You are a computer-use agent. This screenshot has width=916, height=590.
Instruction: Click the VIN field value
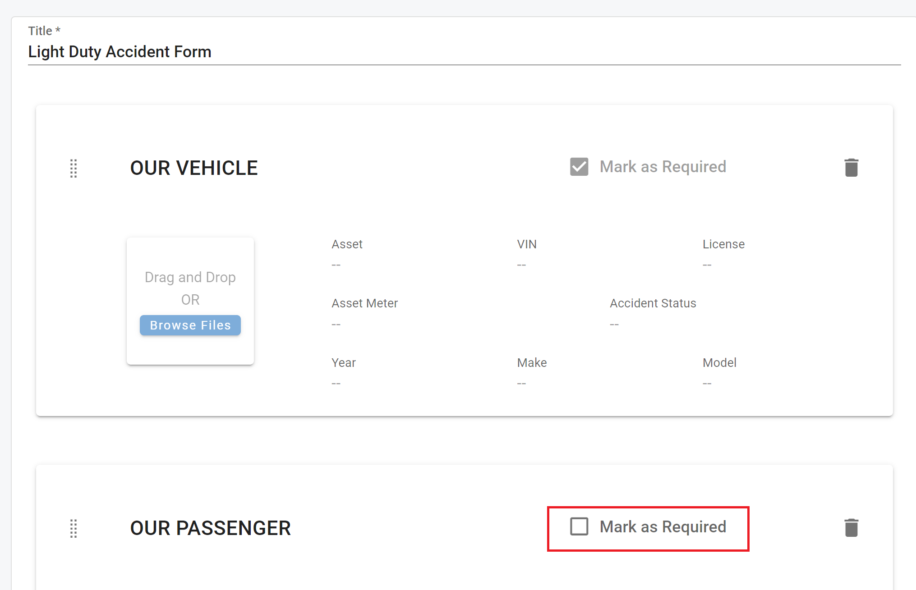[522, 265]
